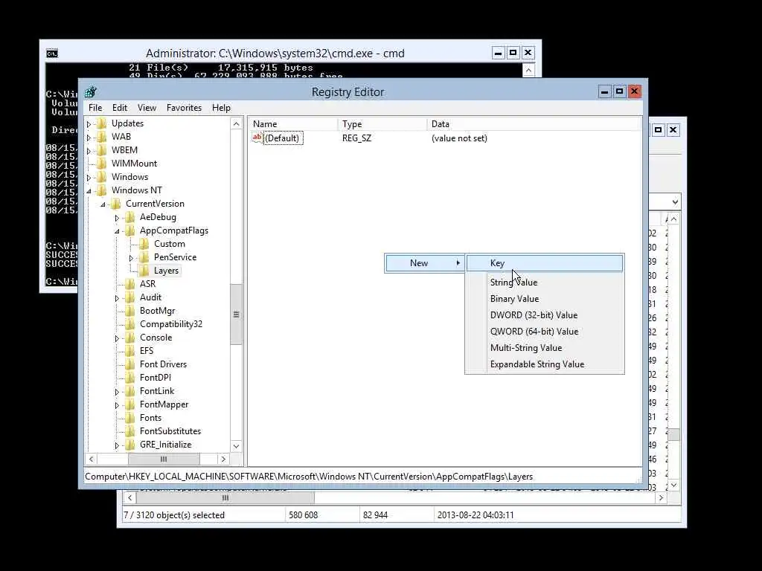Open the Edit menu
This screenshot has width=762, height=571.
point(120,108)
